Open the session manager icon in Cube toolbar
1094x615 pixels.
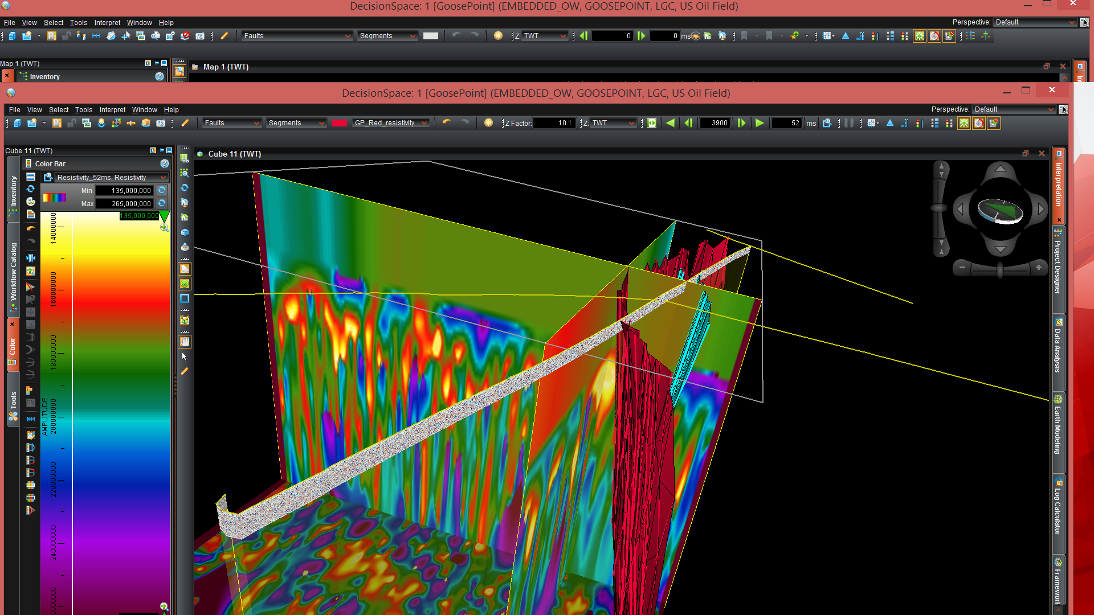pos(17,123)
